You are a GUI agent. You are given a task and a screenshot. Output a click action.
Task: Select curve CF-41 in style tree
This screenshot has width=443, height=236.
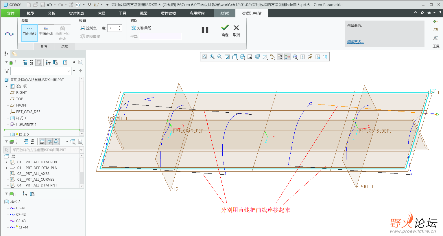coord(21,208)
